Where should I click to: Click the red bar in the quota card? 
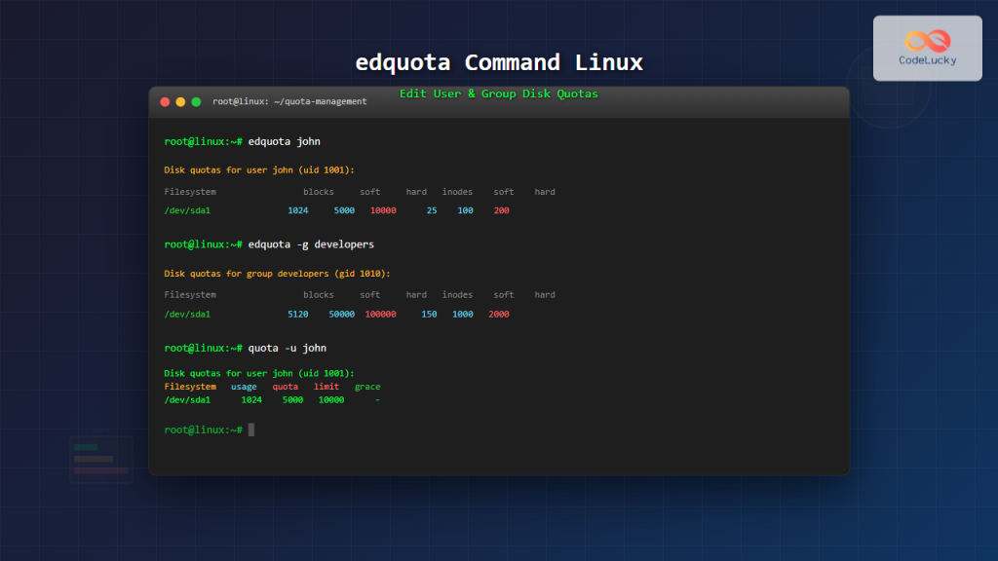pos(101,470)
